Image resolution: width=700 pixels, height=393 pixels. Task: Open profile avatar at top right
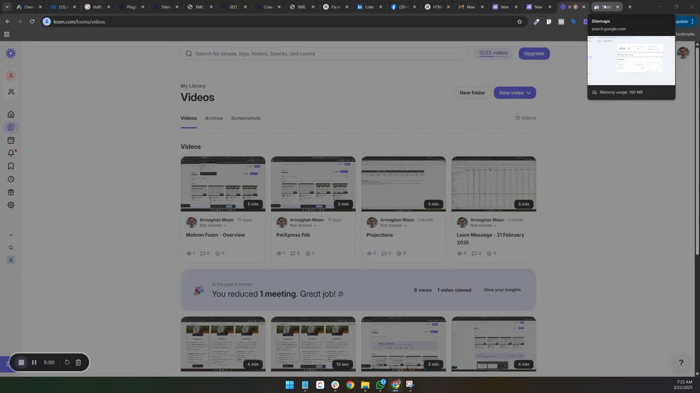click(682, 53)
